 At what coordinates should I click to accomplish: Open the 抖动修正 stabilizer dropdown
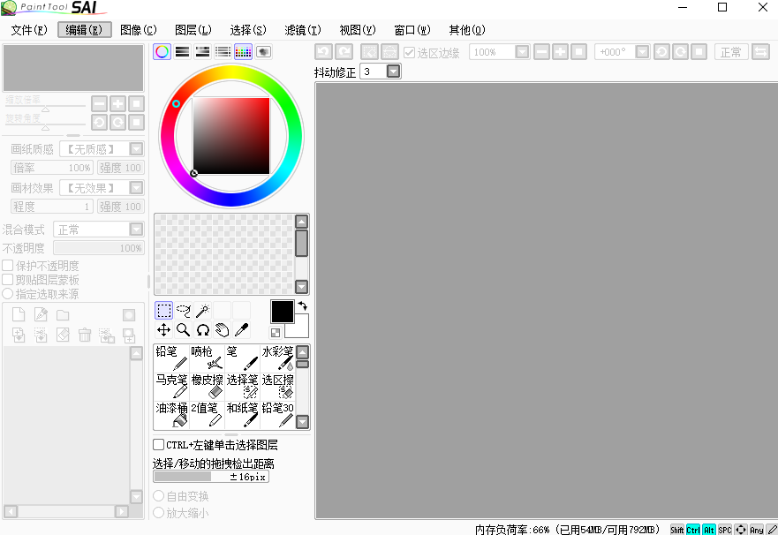click(391, 72)
